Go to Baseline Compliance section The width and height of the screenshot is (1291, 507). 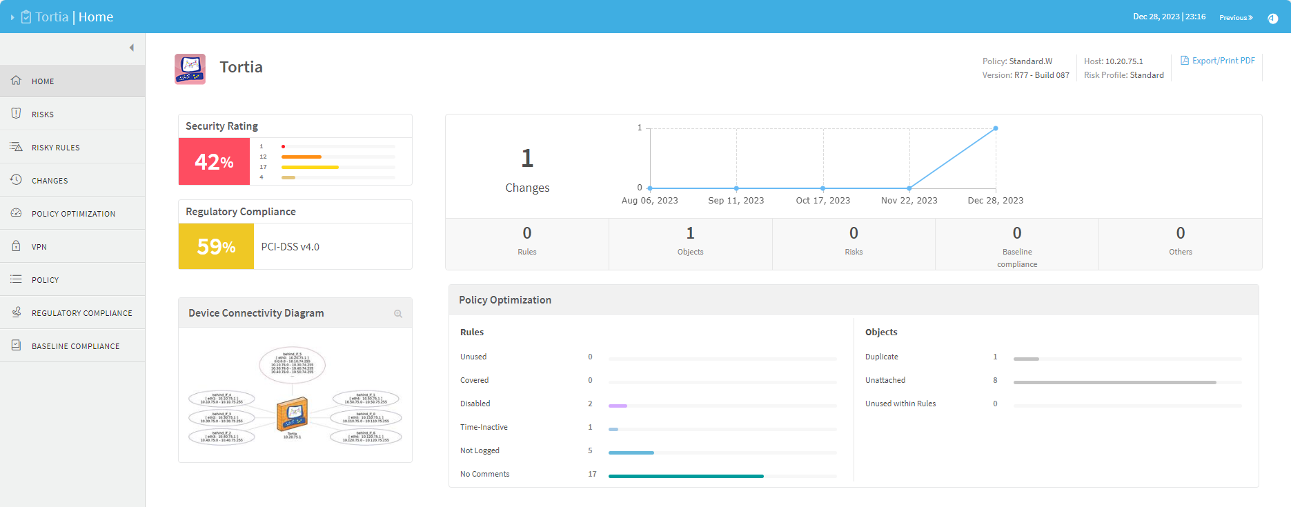[75, 346]
